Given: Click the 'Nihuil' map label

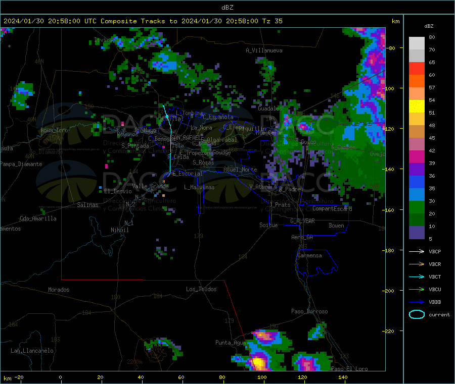Looking at the screenshot, I should (x=120, y=230).
